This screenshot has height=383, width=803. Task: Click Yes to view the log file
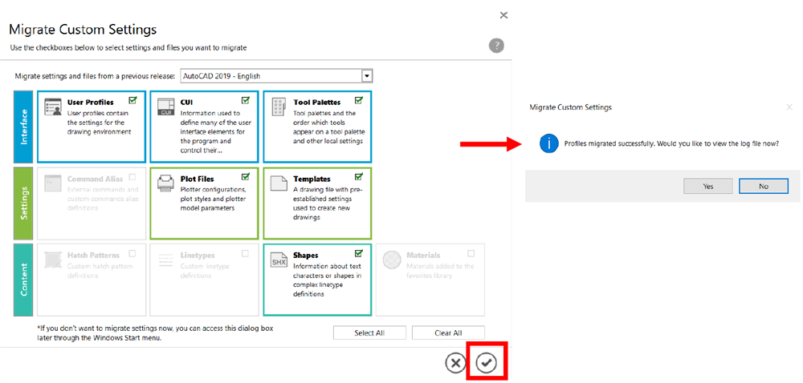pos(708,187)
